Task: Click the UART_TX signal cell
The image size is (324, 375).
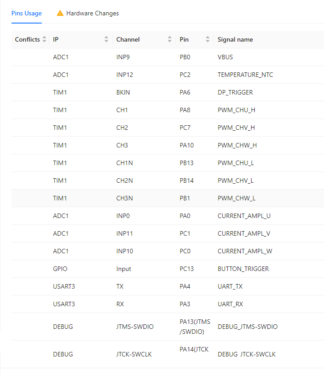Action: (x=230, y=286)
